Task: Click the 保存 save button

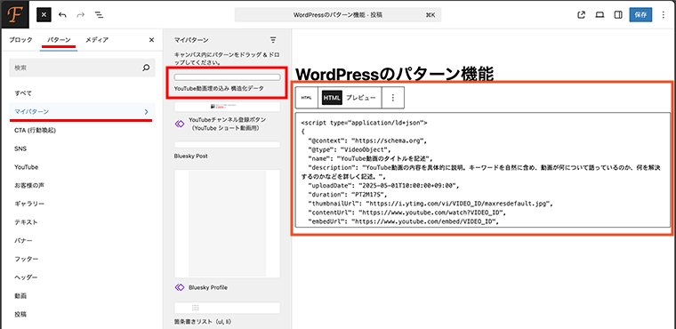Action: coord(640,14)
